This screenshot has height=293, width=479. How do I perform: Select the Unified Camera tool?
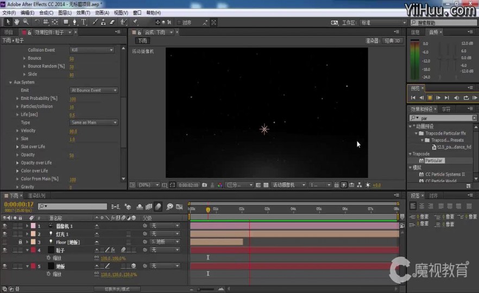pos(46,22)
